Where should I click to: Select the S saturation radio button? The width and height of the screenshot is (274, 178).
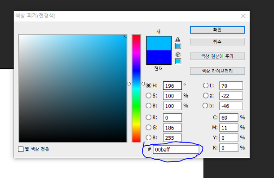pos(149,95)
